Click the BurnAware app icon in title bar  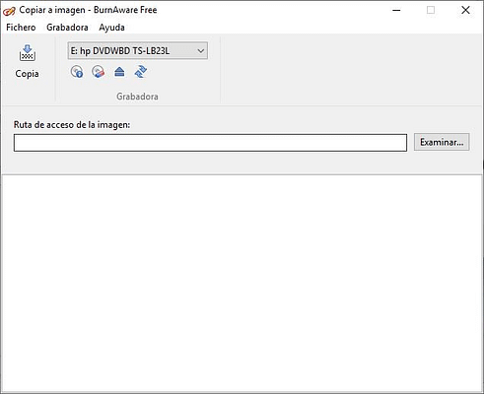pyautogui.click(x=9, y=11)
